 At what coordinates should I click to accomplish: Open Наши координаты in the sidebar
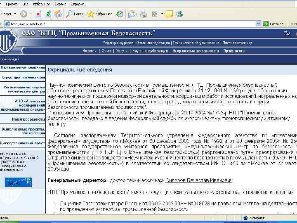tap(28, 119)
